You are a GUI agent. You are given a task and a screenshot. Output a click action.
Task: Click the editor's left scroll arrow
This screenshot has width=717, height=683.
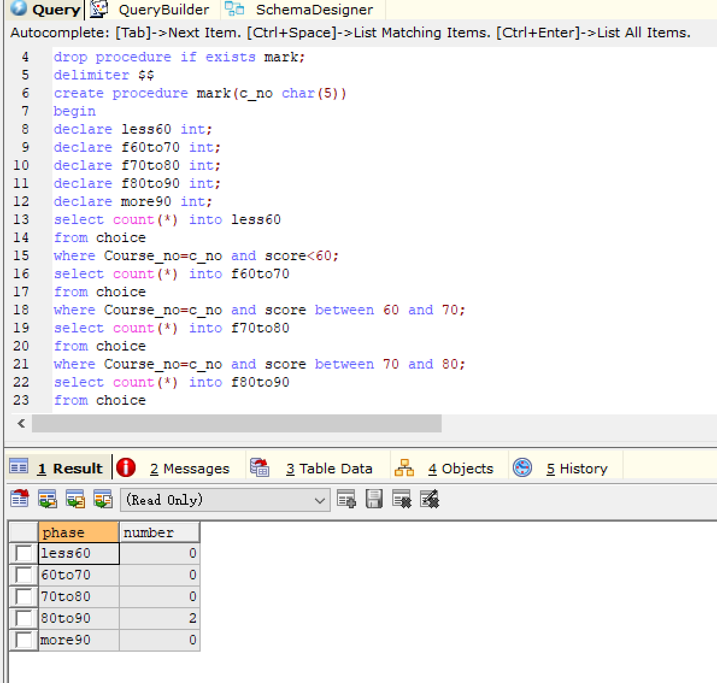tap(21, 423)
